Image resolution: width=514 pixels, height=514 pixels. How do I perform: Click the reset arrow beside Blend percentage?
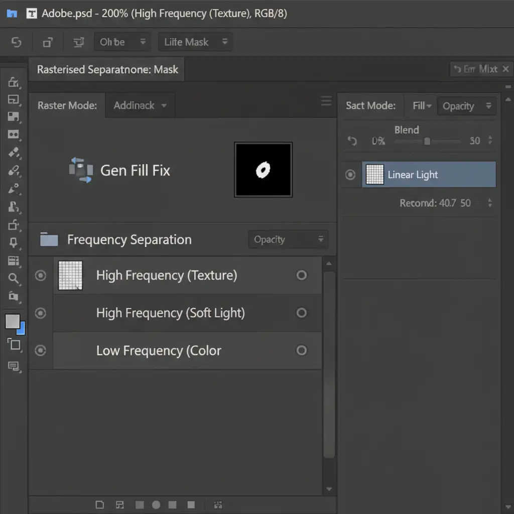click(x=352, y=141)
